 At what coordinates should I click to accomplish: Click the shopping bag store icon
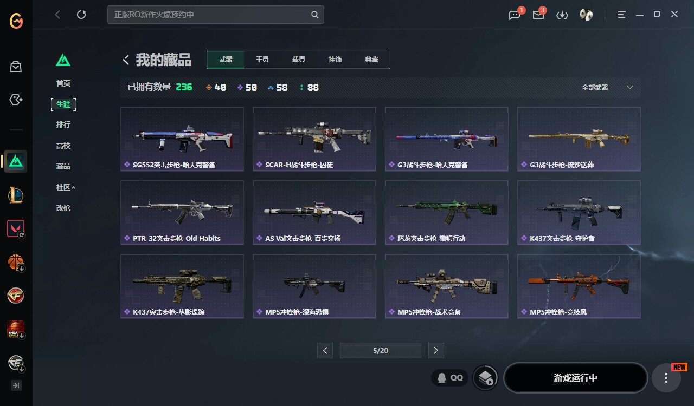pyautogui.click(x=16, y=67)
